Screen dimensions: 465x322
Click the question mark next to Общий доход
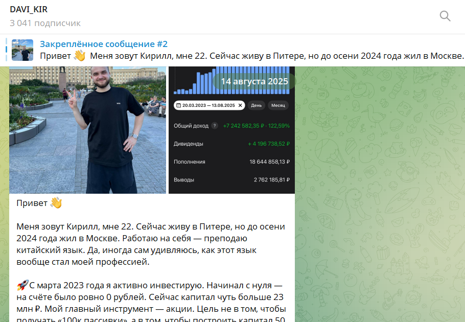click(x=215, y=126)
